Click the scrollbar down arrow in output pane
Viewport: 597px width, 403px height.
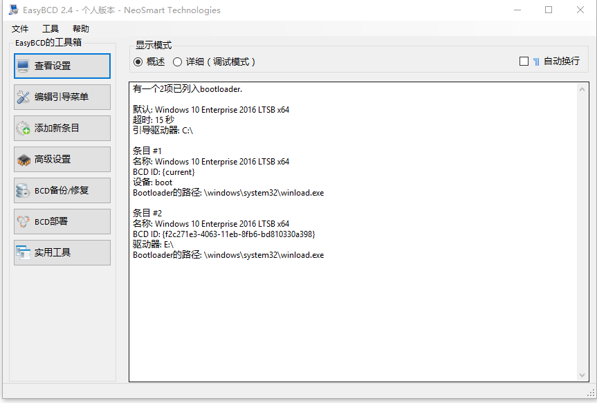(582, 375)
